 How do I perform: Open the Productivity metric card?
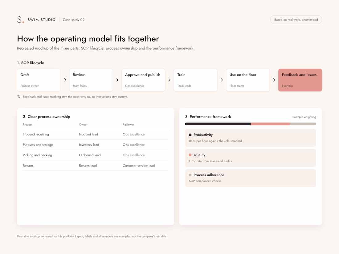251,138
